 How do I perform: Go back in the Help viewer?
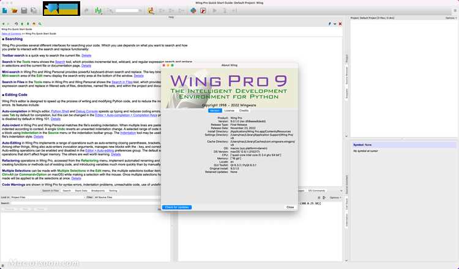(3, 24)
